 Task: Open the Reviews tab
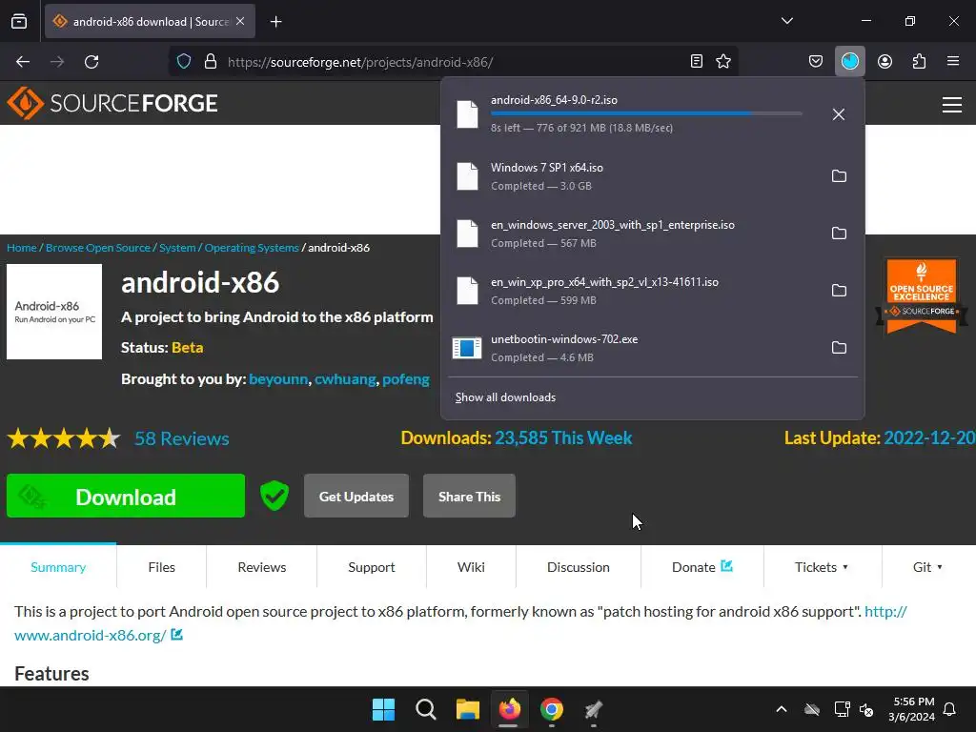pos(262,567)
